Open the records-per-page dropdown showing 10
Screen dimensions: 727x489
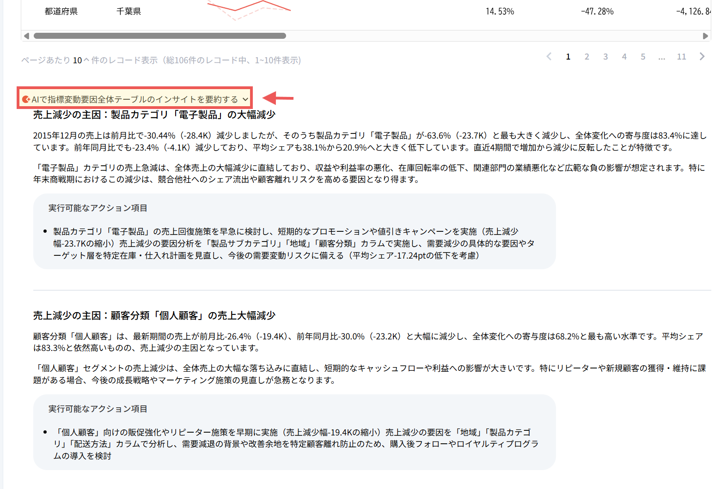[x=81, y=60]
